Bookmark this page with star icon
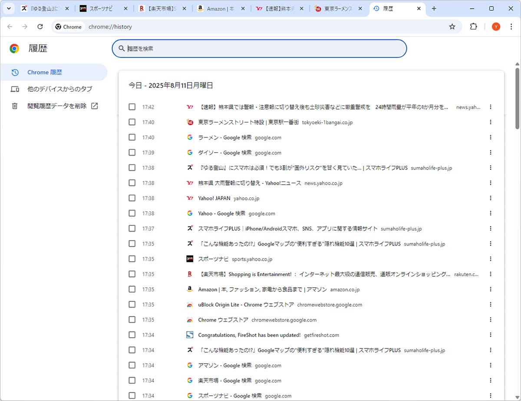The width and height of the screenshot is (521, 401). tap(452, 27)
